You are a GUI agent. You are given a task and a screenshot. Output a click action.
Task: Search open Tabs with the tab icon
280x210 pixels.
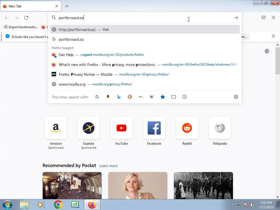click(174, 97)
